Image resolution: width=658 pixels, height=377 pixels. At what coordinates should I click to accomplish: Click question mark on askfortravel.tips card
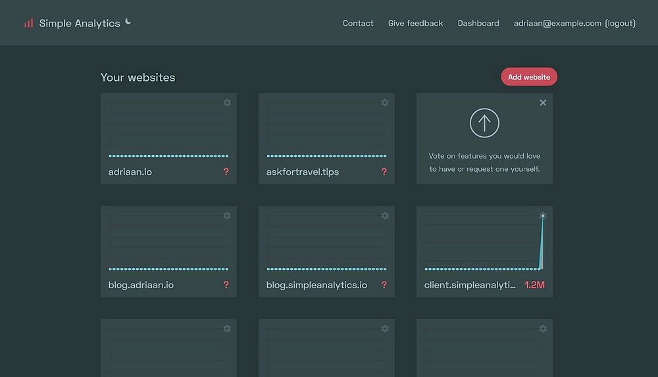coord(384,172)
